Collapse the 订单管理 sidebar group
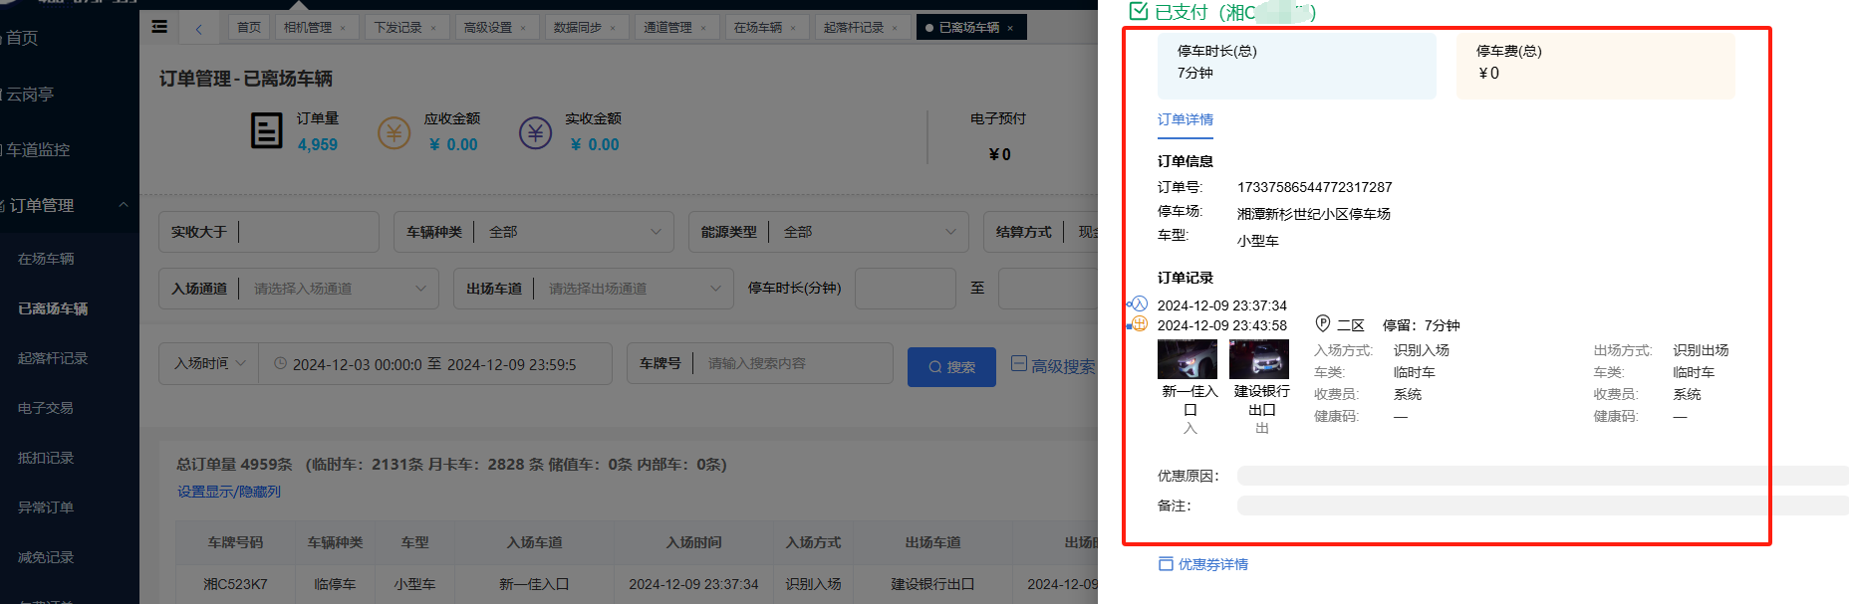Image resolution: width=1849 pixels, height=604 pixels. [70, 206]
